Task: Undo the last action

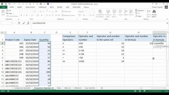Action: [x=10, y=4]
